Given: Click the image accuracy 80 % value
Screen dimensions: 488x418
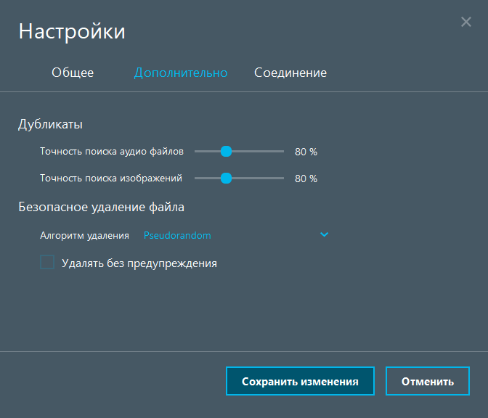Looking at the screenshot, I should (x=306, y=179).
